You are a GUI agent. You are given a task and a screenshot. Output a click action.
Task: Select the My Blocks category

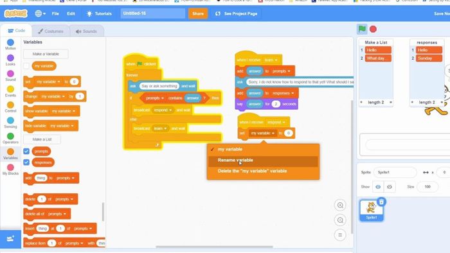coord(11,170)
